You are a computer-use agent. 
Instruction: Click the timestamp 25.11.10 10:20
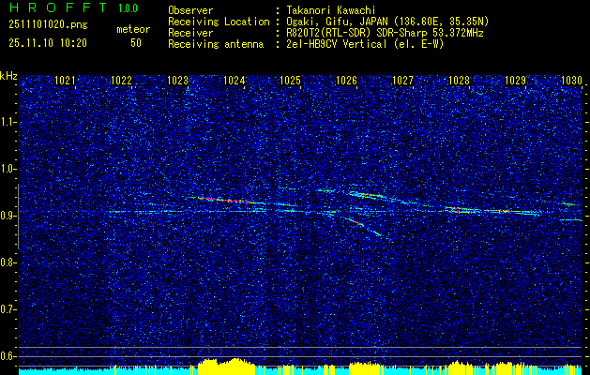click(x=48, y=43)
